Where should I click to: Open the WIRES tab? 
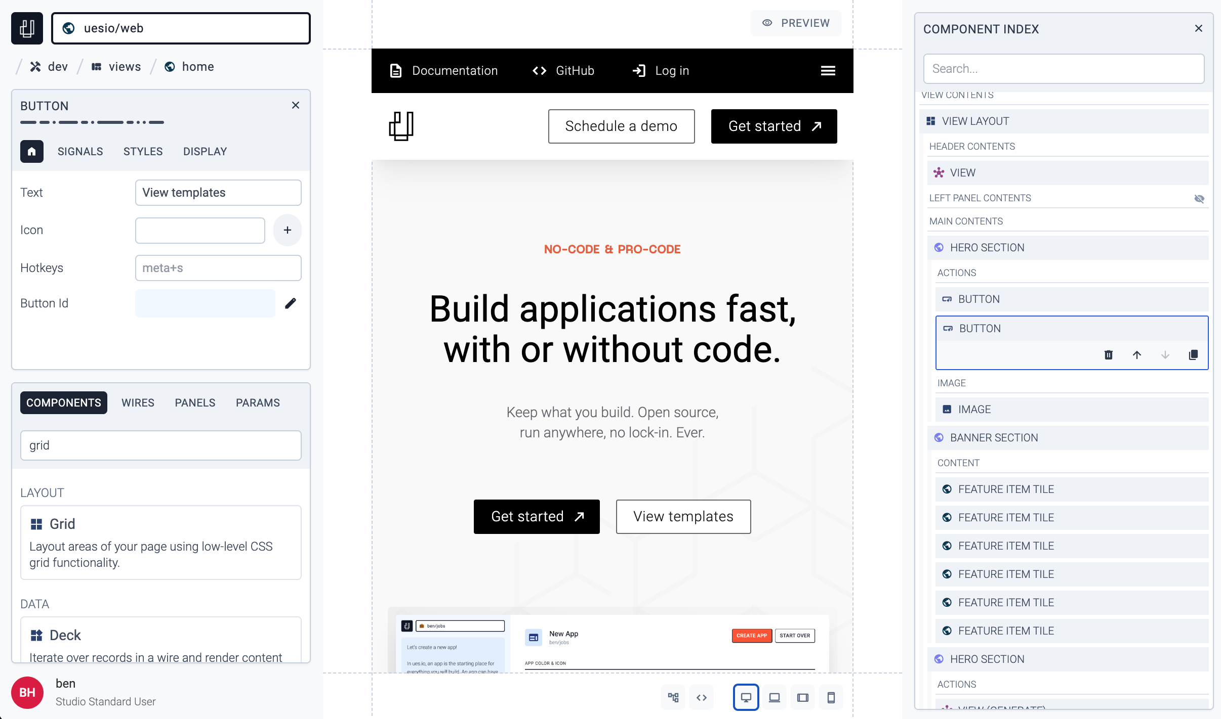click(138, 403)
